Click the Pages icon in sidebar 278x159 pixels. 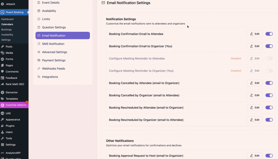point(2,65)
